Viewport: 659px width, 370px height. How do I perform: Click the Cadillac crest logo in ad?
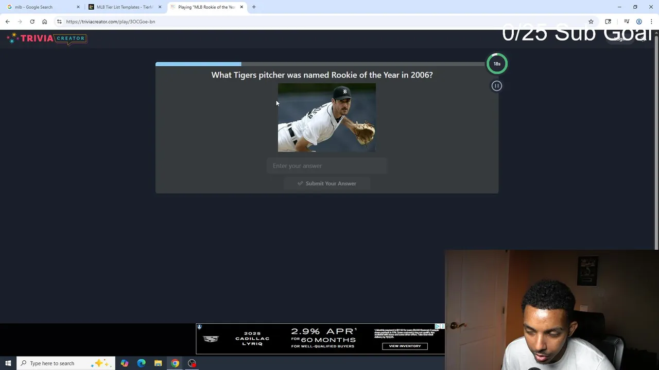pos(211,339)
